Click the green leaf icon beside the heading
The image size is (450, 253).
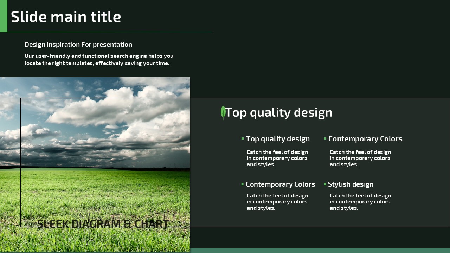coord(223,112)
